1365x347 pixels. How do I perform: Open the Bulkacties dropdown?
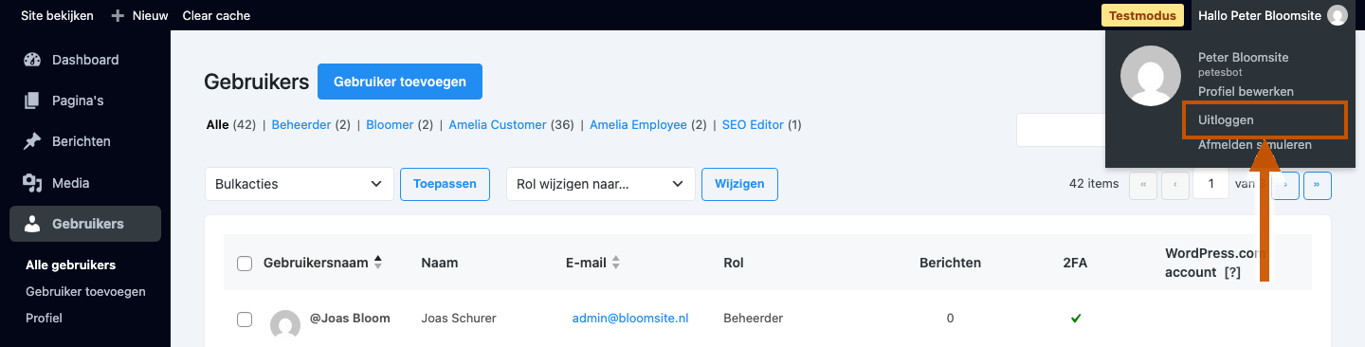click(x=300, y=184)
